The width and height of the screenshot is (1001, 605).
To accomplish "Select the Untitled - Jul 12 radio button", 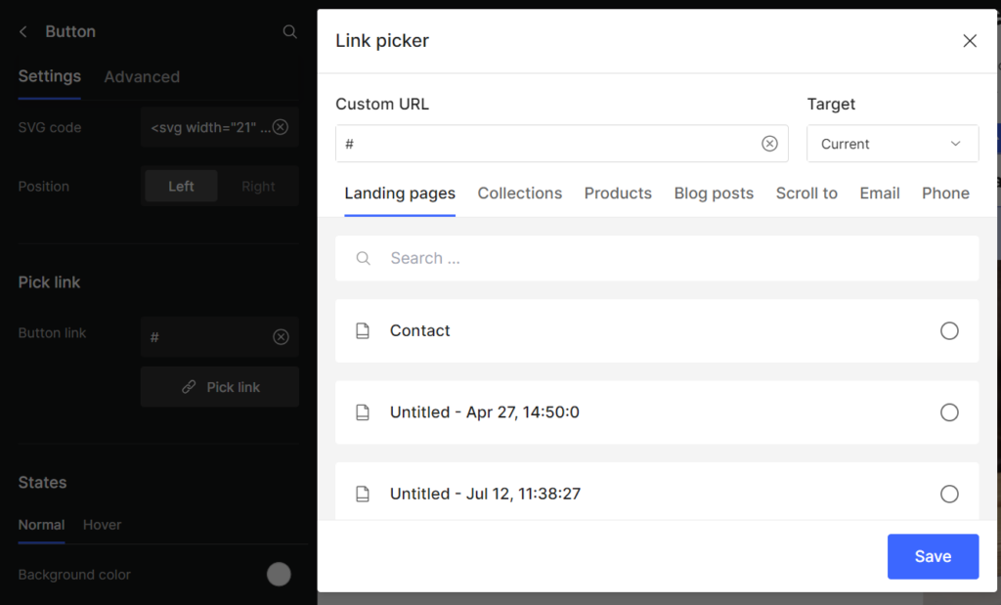I will click(948, 494).
